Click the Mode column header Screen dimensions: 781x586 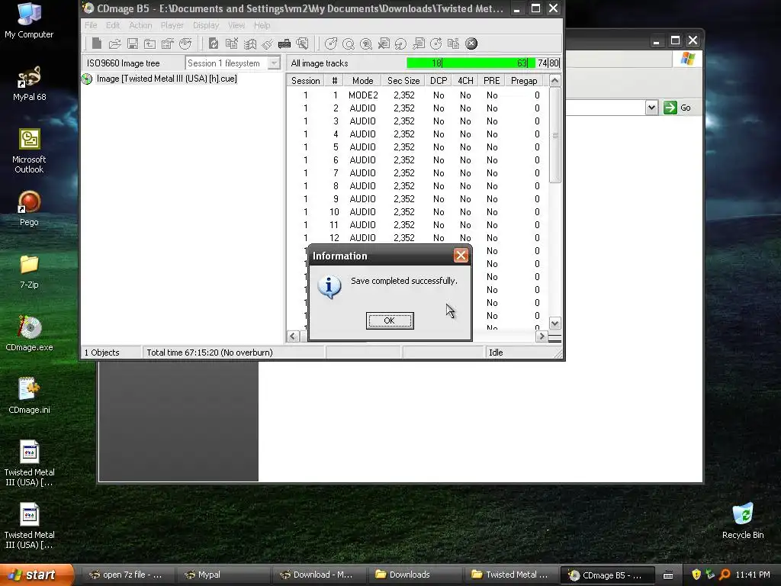tap(362, 81)
